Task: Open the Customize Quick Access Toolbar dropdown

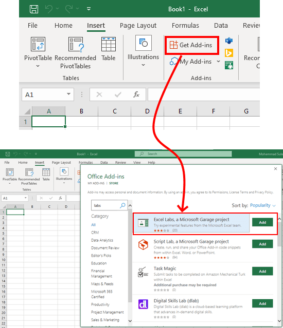Action: (x=89, y=9)
